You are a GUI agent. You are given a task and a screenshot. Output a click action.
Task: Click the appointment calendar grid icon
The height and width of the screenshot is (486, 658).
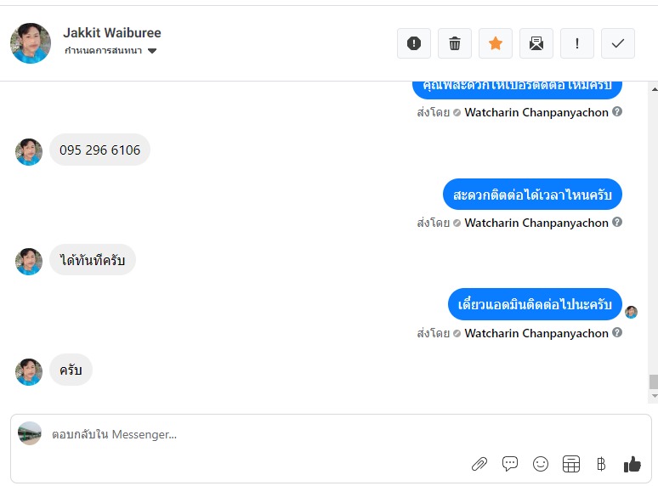click(571, 464)
